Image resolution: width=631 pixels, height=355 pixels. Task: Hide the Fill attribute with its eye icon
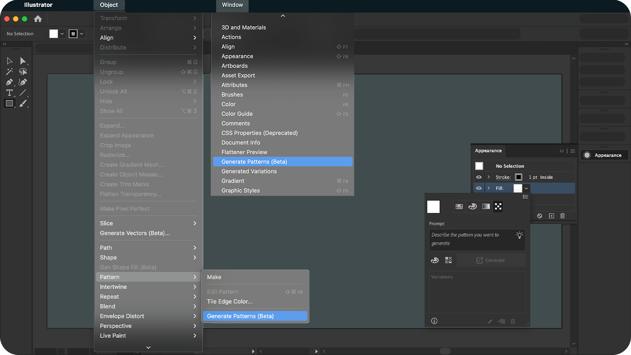[479, 188]
